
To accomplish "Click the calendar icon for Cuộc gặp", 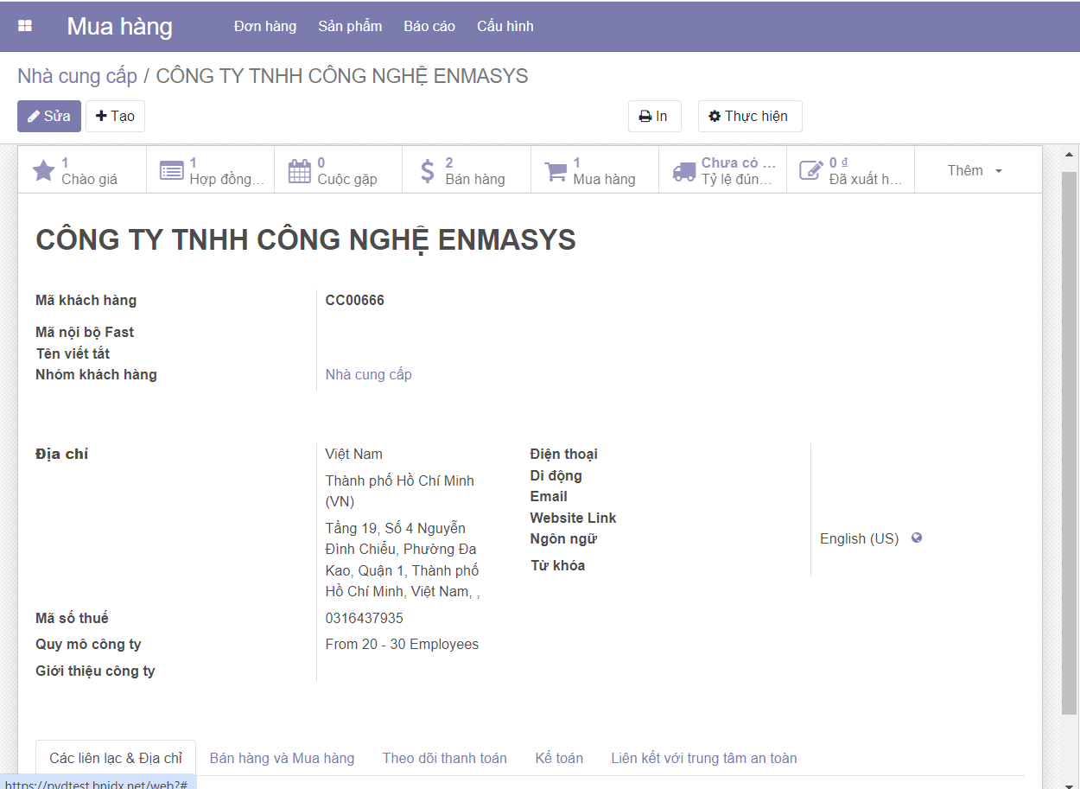I will pyautogui.click(x=299, y=170).
